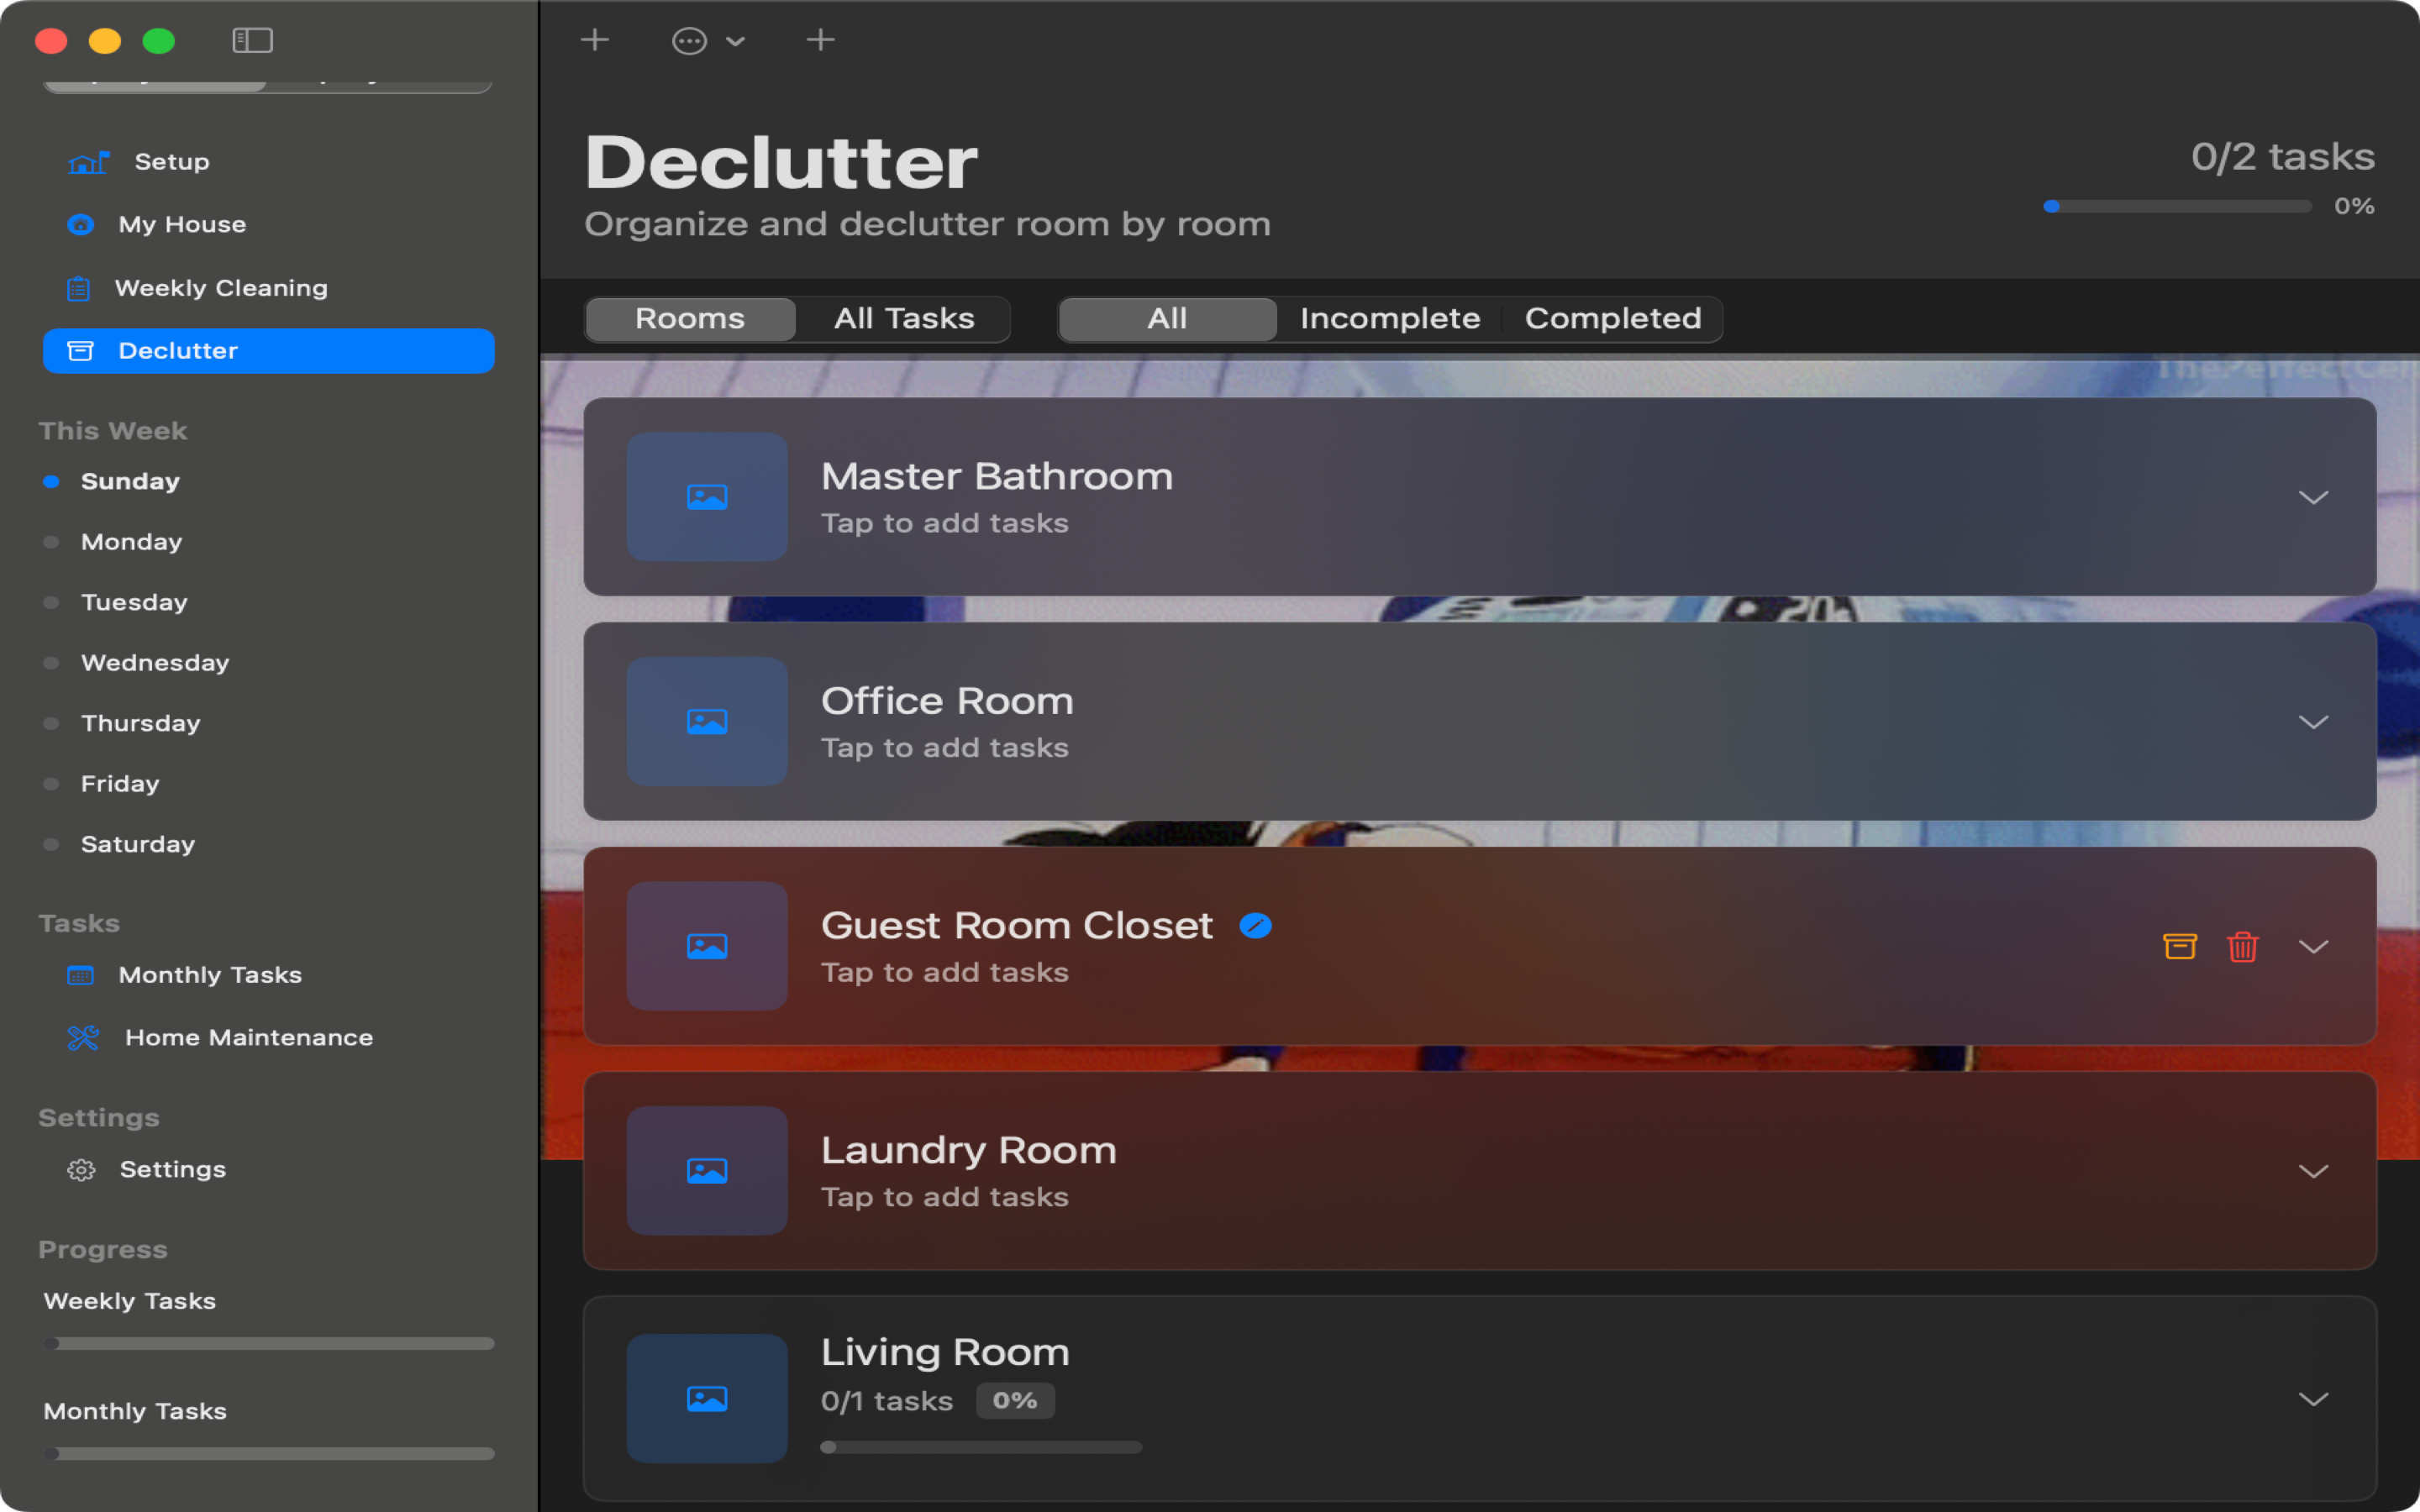2420x1512 pixels.
Task: Click the plus button right of ellipsis menu
Action: [820, 40]
